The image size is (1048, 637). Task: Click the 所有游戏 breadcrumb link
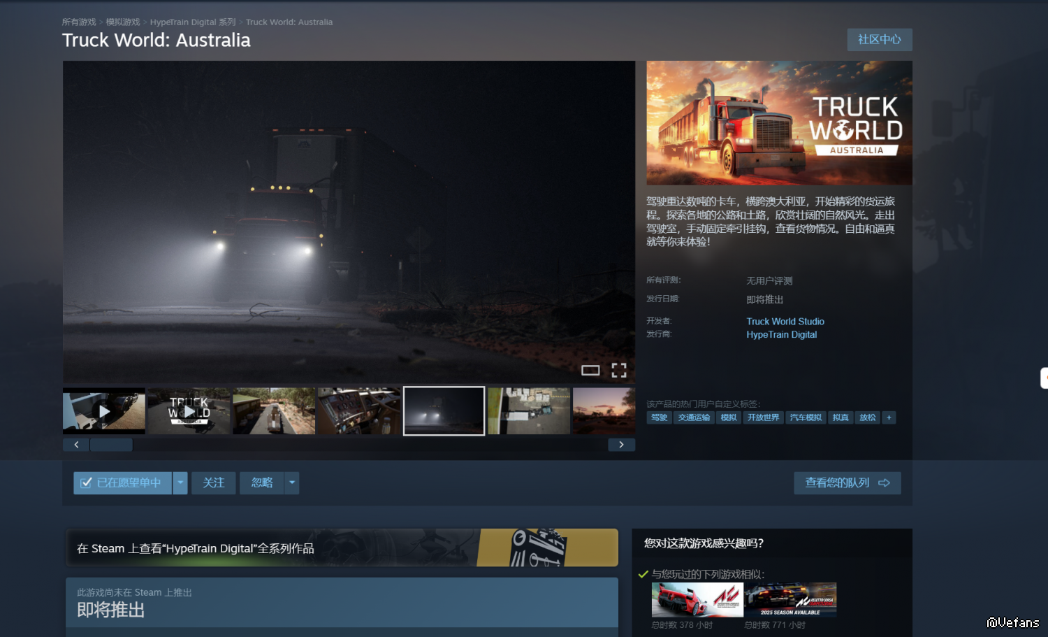79,22
